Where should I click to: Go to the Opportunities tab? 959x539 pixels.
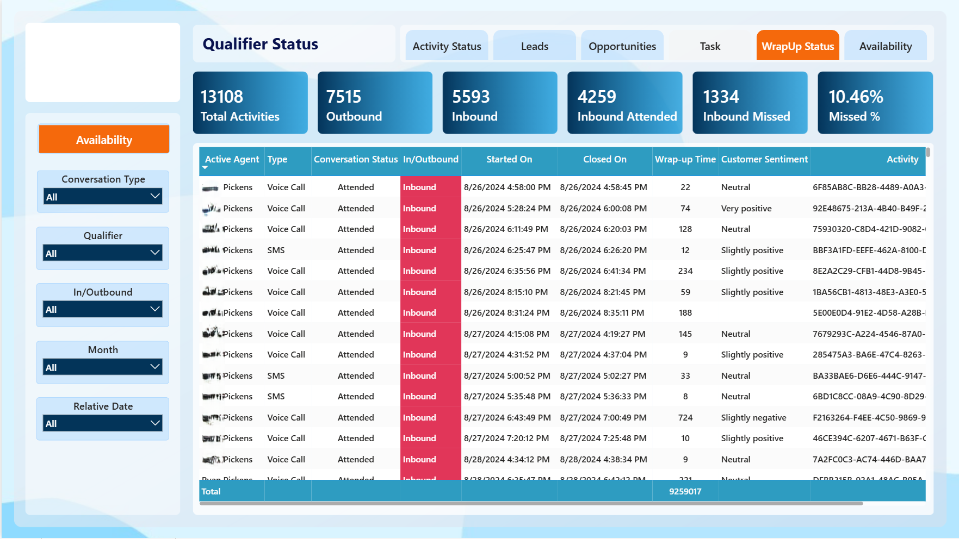pyautogui.click(x=622, y=46)
